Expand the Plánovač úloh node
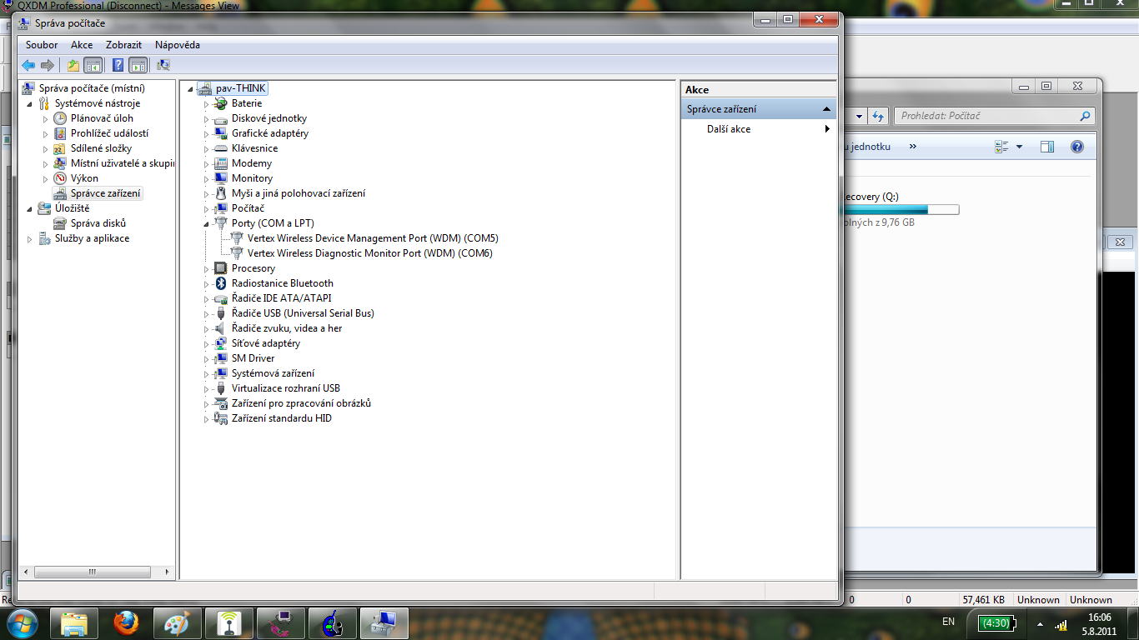 (46, 119)
